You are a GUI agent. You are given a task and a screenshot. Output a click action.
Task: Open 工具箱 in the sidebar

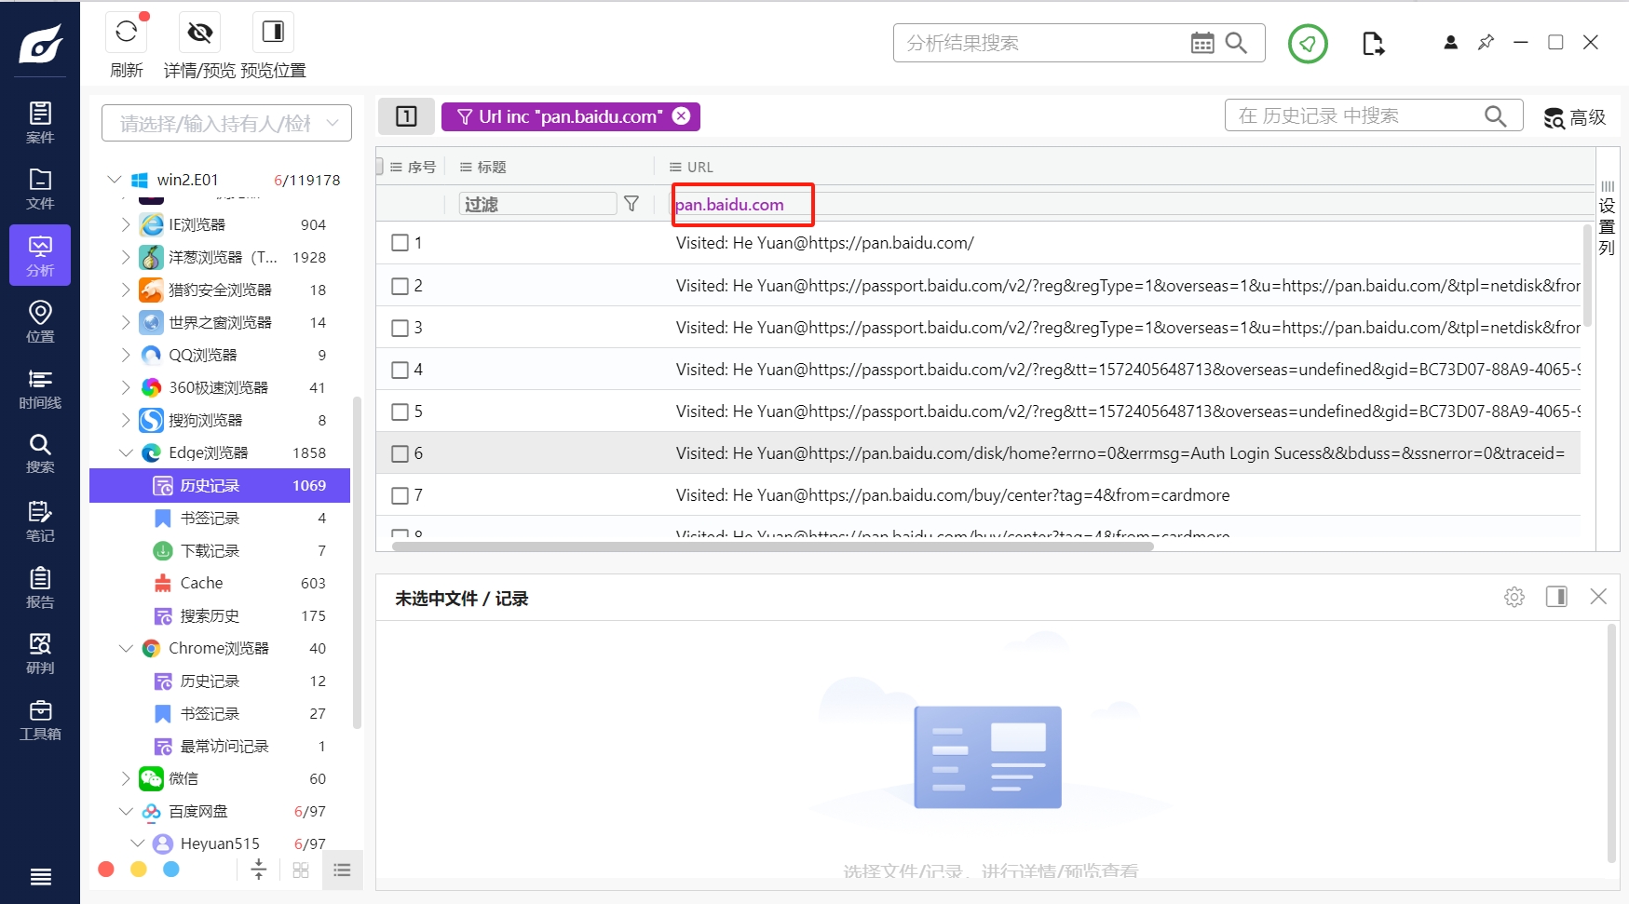click(40, 720)
